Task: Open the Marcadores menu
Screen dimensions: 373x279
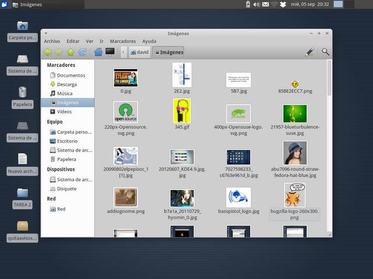Action: [123, 41]
